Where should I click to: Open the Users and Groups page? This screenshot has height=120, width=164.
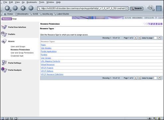coord(18,47)
